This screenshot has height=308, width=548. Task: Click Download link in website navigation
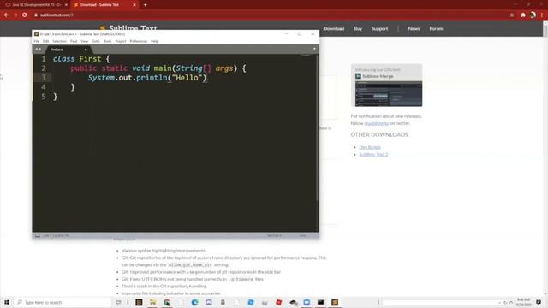tap(334, 28)
